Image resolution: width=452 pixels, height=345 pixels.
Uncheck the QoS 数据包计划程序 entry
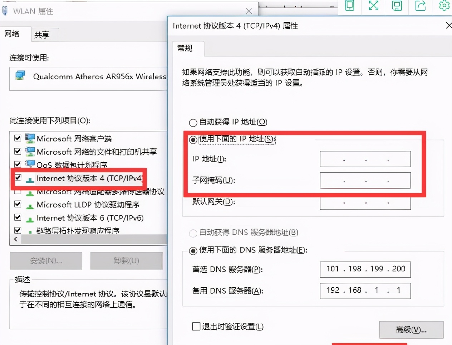[18, 164]
